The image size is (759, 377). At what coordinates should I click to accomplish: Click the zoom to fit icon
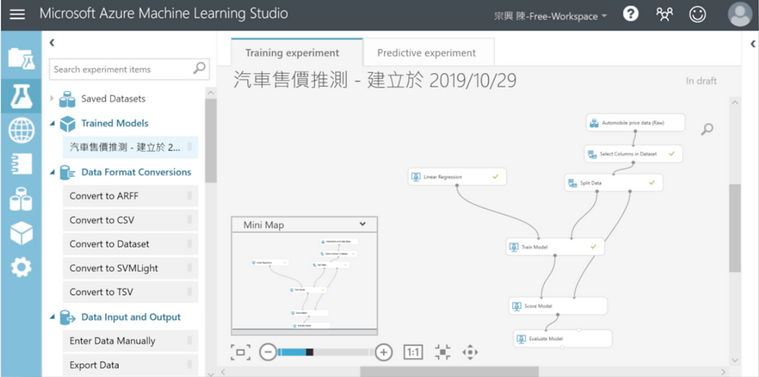pyautogui.click(x=240, y=352)
